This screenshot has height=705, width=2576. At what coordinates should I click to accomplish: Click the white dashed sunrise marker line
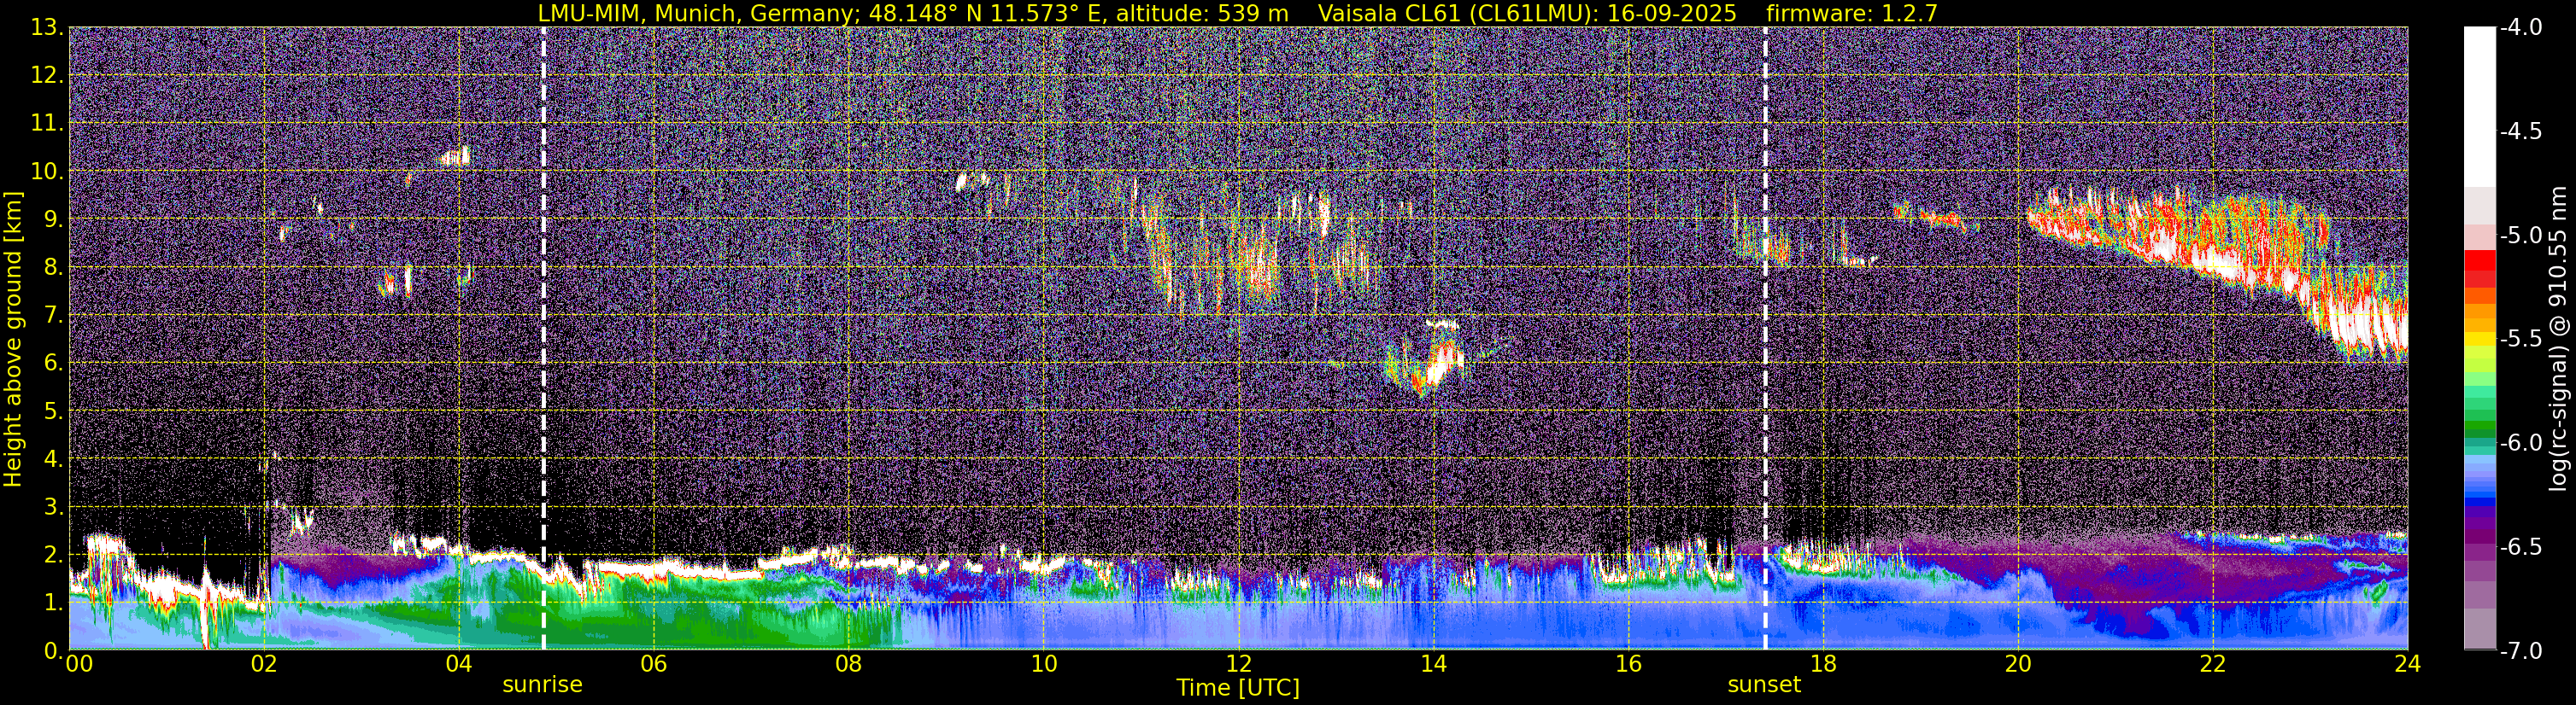click(543, 339)
